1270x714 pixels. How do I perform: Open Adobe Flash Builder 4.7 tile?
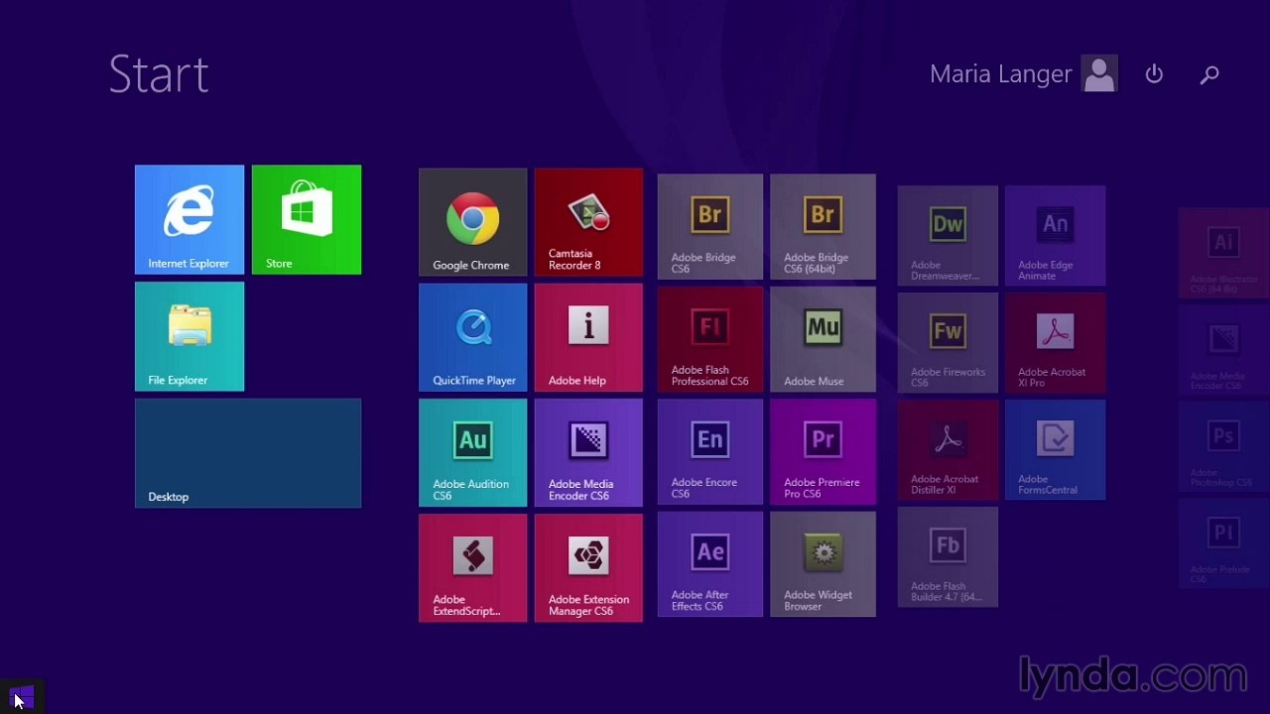tap(948, 557)
